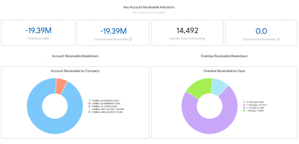Click the 11-20 Days pink legend dot

(244, 105)
